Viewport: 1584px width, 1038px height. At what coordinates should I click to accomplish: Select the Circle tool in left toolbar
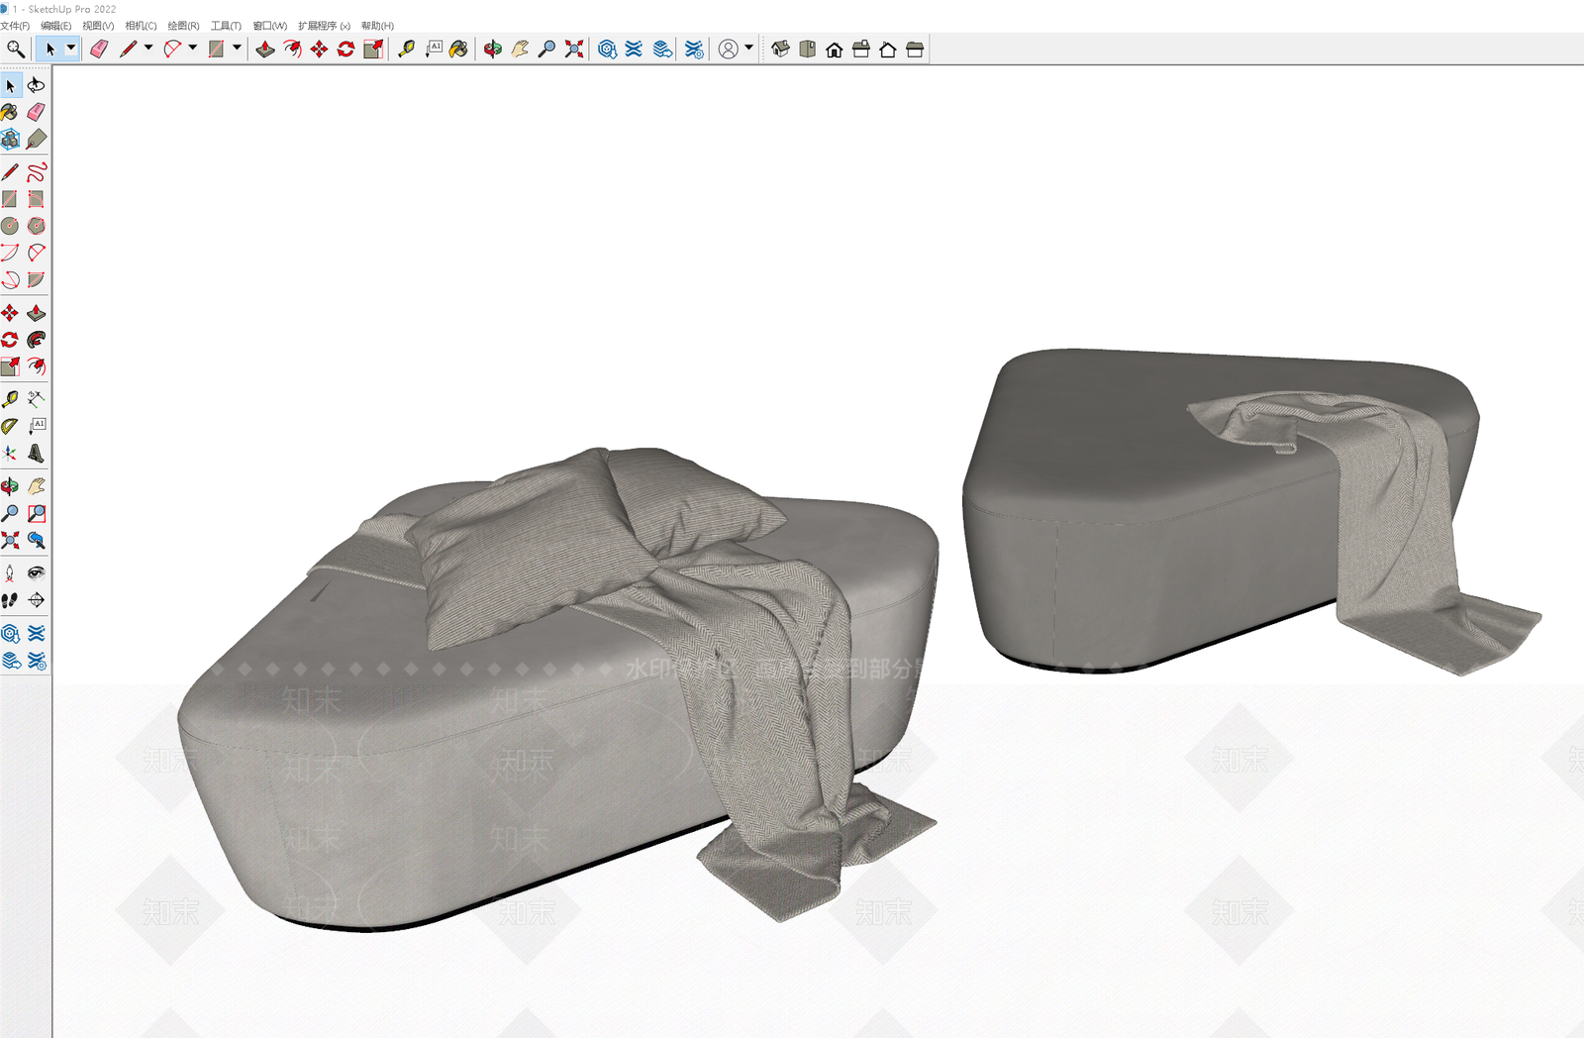(x=10, y=226)
